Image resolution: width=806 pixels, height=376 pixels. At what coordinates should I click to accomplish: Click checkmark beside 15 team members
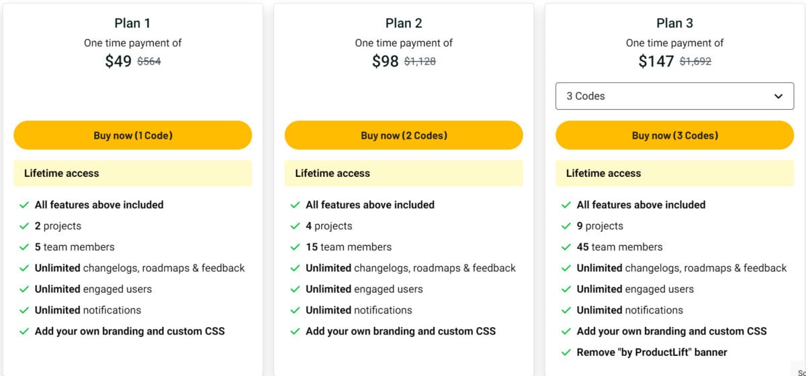tap(295, 247)
